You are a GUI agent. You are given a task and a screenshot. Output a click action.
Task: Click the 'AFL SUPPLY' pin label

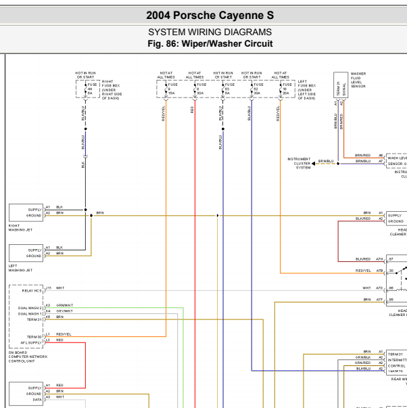click(31, 342)
